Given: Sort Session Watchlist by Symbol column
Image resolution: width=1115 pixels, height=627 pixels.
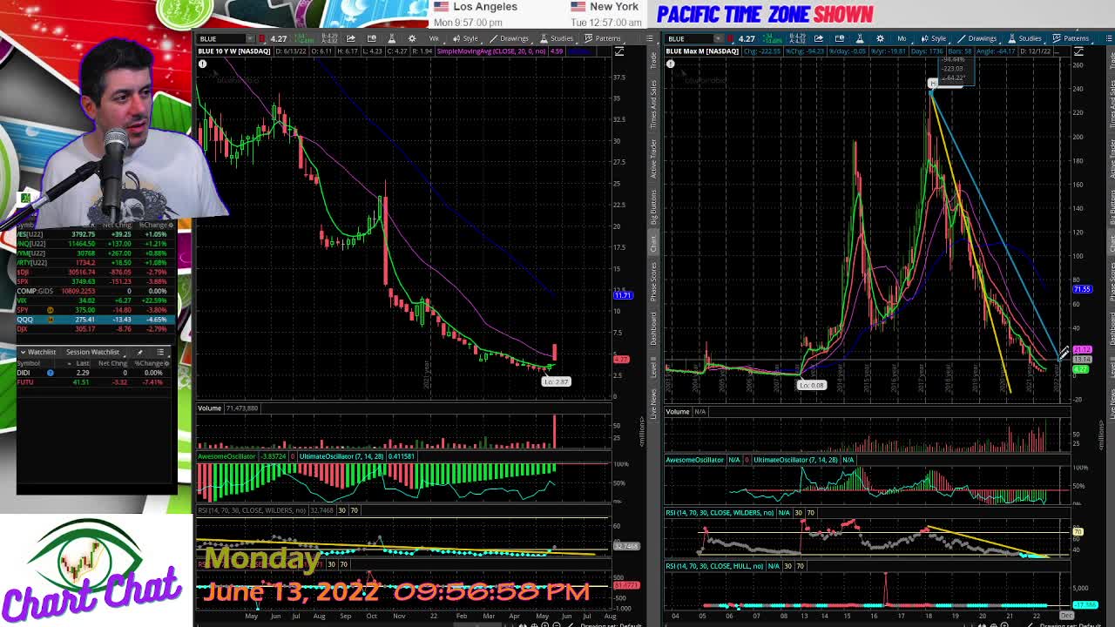Looking at the screenshot, I should pos(29,363).
